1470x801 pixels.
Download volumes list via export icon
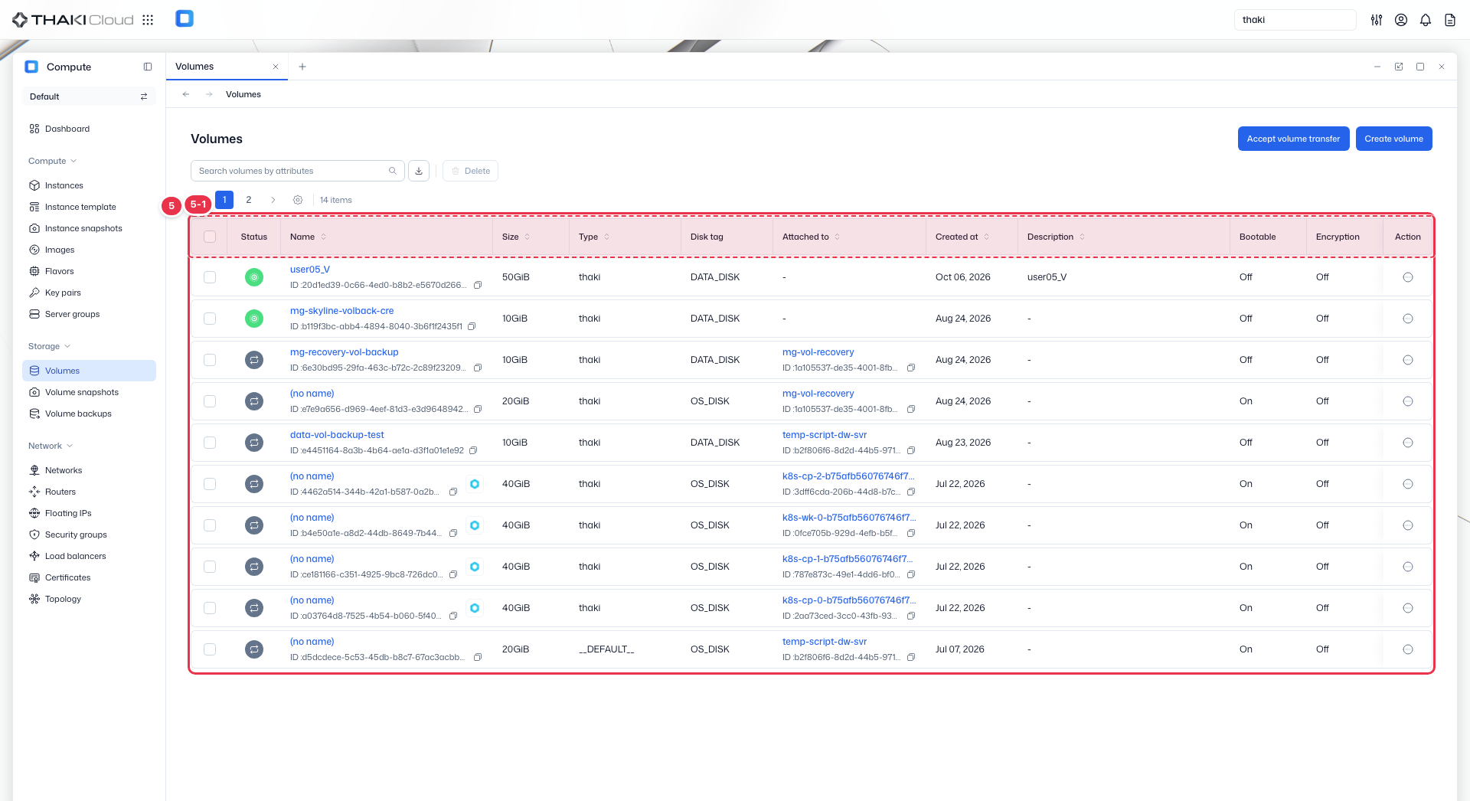pos(419,171)
